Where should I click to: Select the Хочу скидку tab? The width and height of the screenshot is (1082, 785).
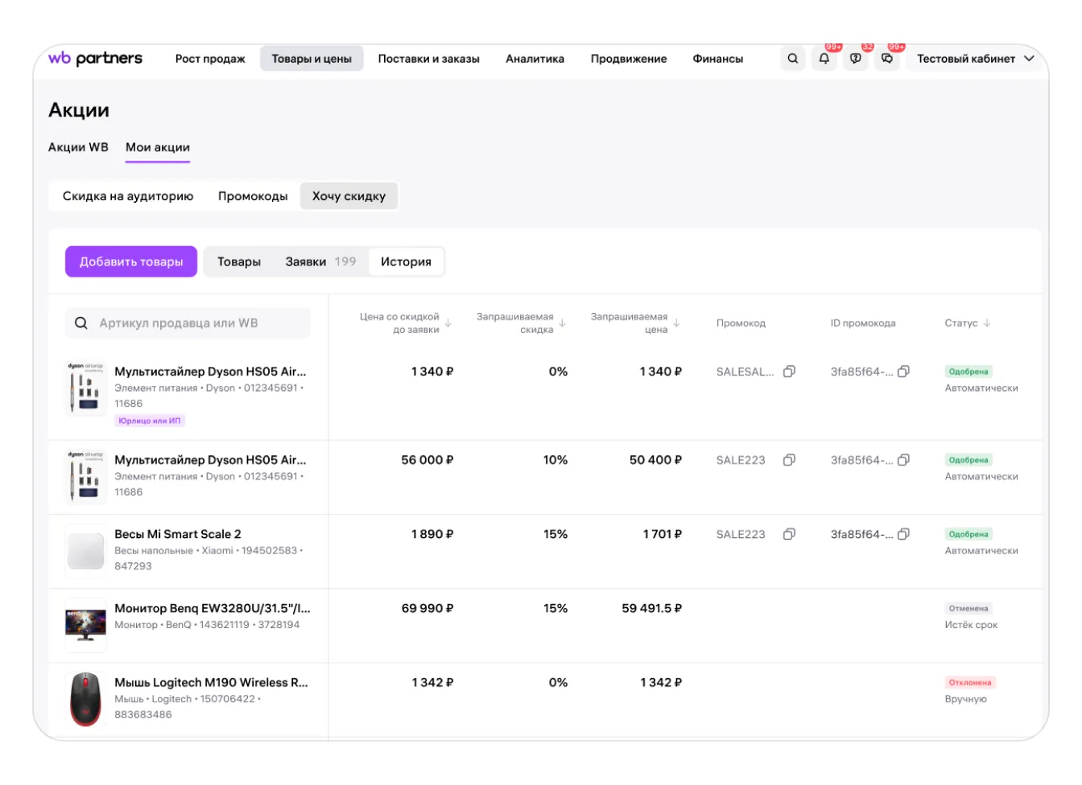tap(349, 196)
